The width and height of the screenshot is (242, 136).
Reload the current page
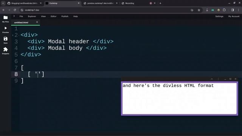(15, 10)
